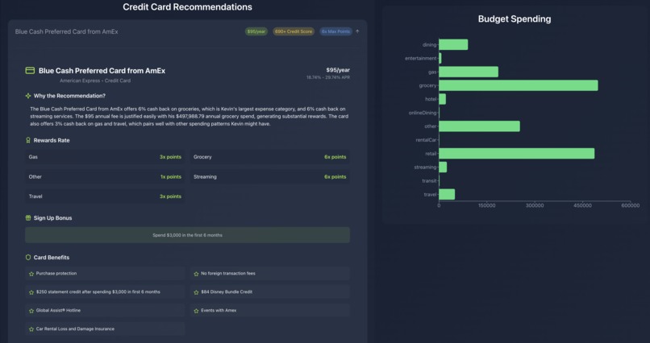Click the Spend $3,000 in the first 6 months banner
This screenshot has width=650, height=343.
click(187, 235)
